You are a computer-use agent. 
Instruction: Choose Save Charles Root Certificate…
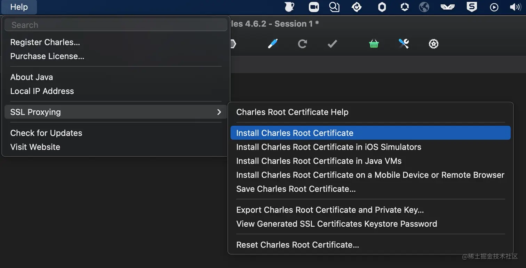click(370, 189)
